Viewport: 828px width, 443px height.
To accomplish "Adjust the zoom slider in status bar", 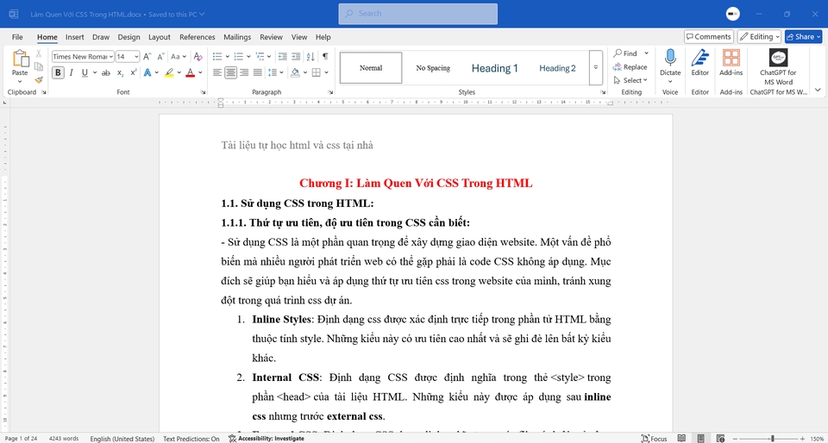I will point(773,438).
